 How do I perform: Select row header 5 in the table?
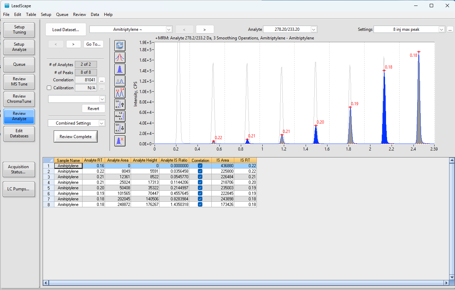49,188
